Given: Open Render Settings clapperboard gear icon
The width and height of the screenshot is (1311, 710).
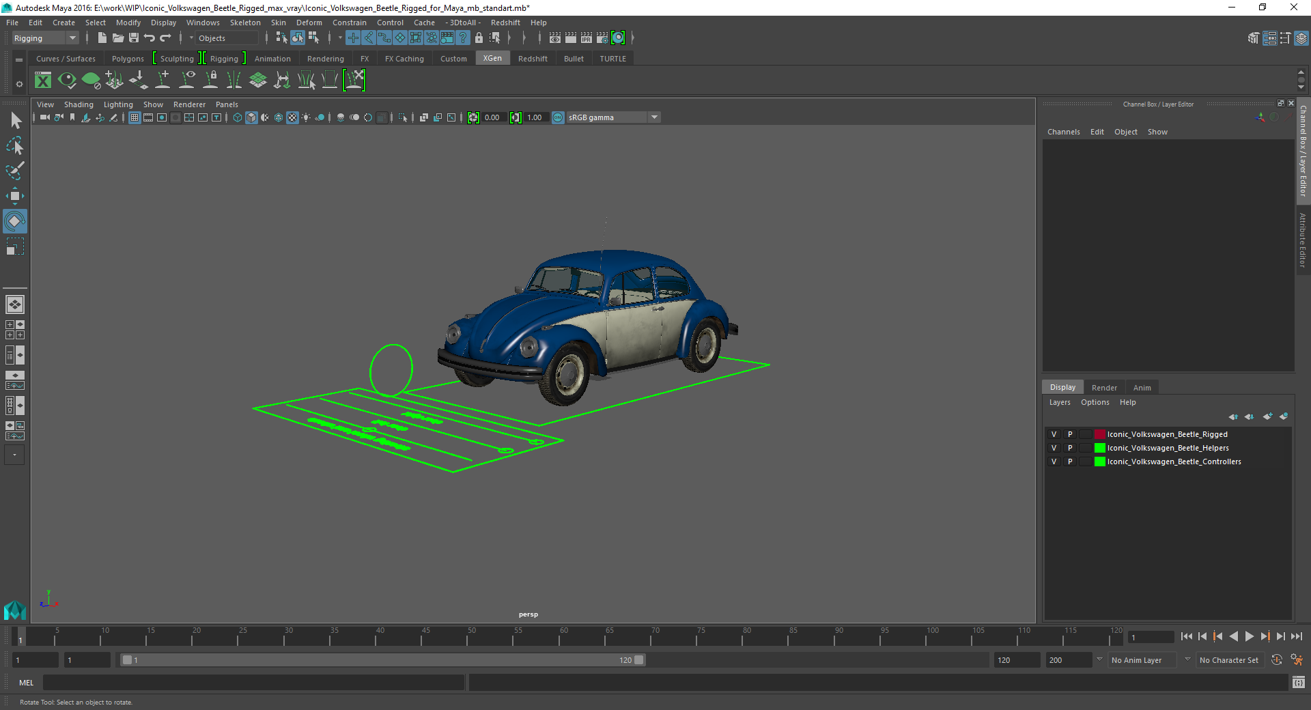Looking at the screenshot, I should pyautogui.click(x=602, y=38).
